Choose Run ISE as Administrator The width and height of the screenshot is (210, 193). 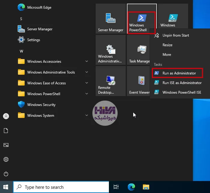point(180,83)
